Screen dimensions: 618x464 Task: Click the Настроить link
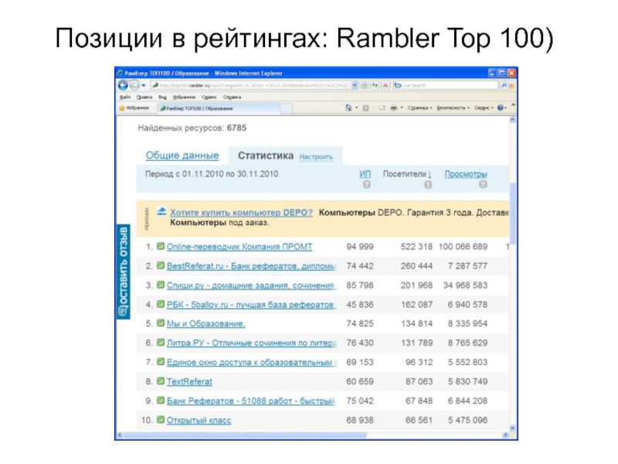point(316,157)
